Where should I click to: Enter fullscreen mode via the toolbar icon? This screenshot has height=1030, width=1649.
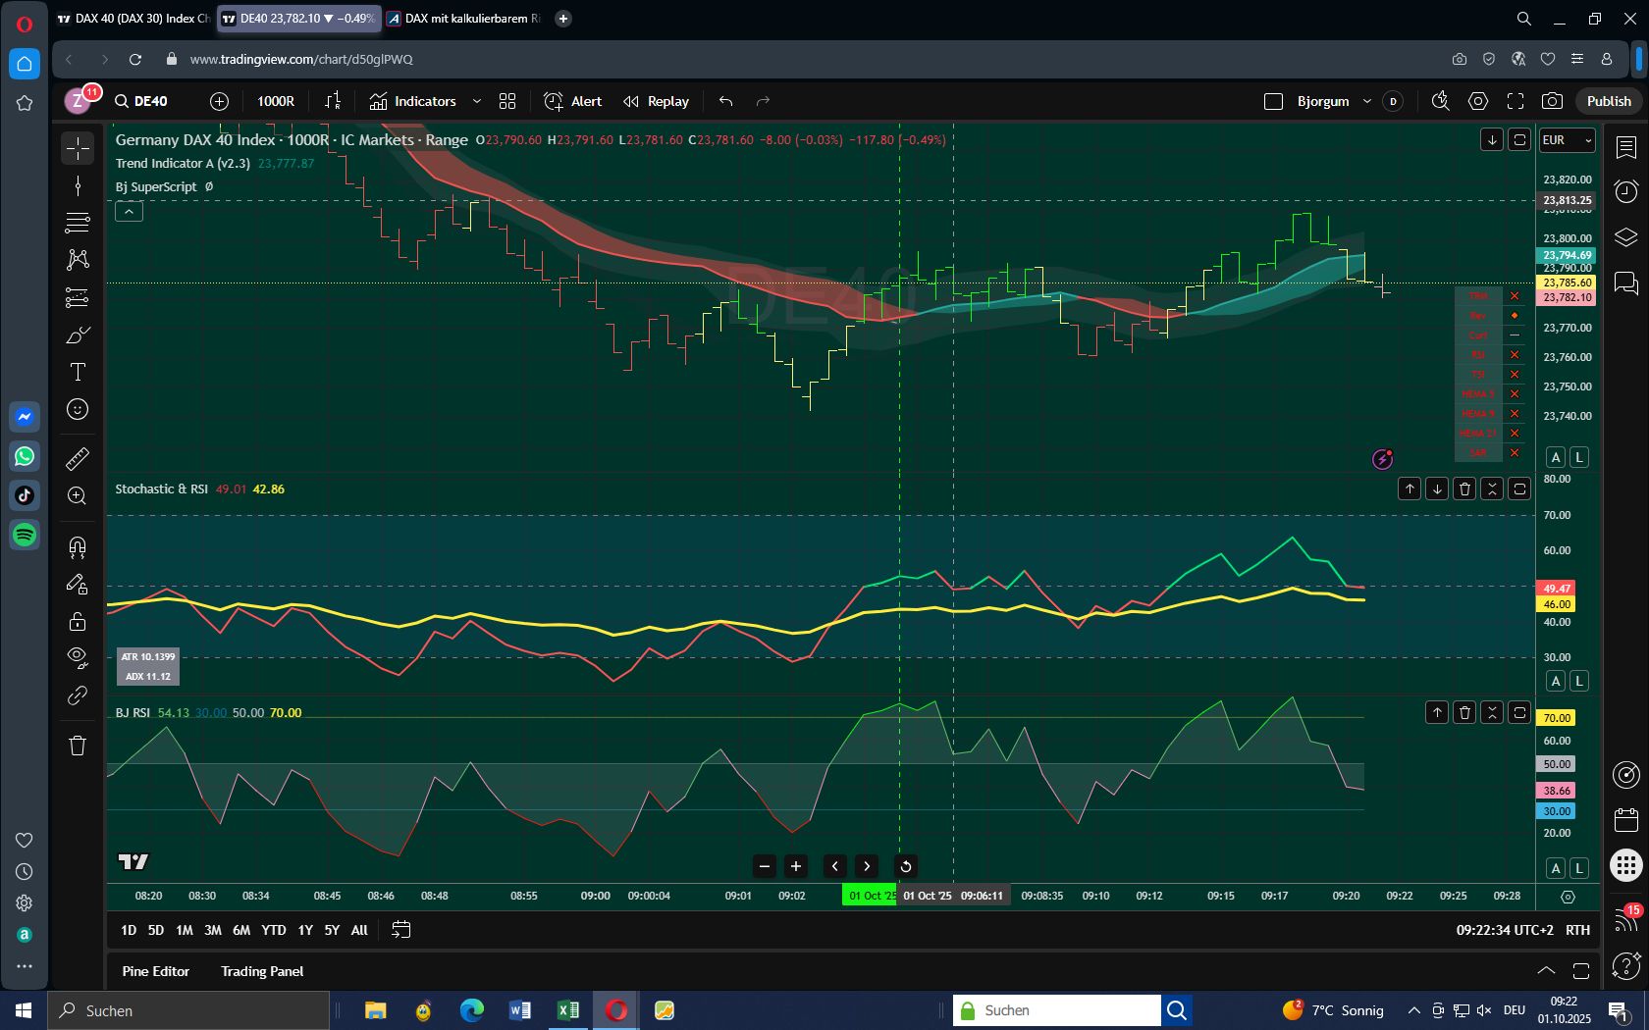click(1515, 101)
